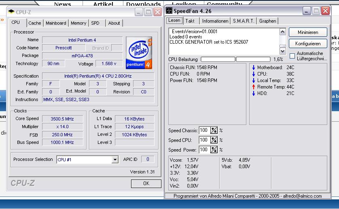Viewport: 339px width, 209px height.
Task: Click the FSB value 250.0 MHz
Action: (x=62, y=135)
